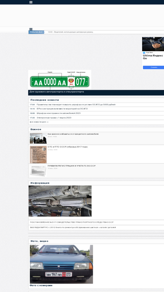164x292 pixels.
Task: Click the Последние новости section heading
Action: (45, 100)
